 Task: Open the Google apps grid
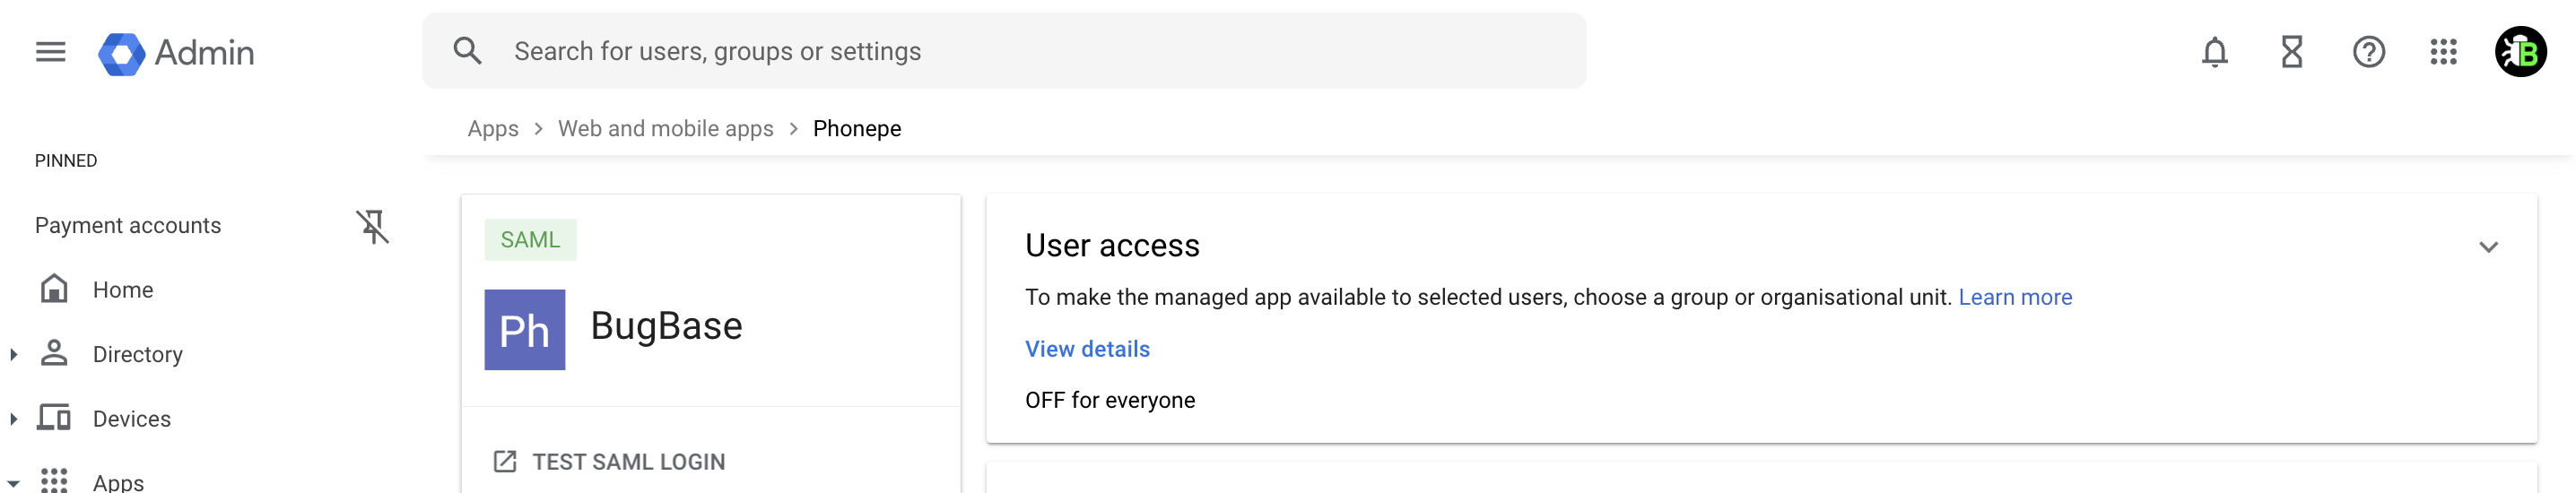[x=2443, y=52]
